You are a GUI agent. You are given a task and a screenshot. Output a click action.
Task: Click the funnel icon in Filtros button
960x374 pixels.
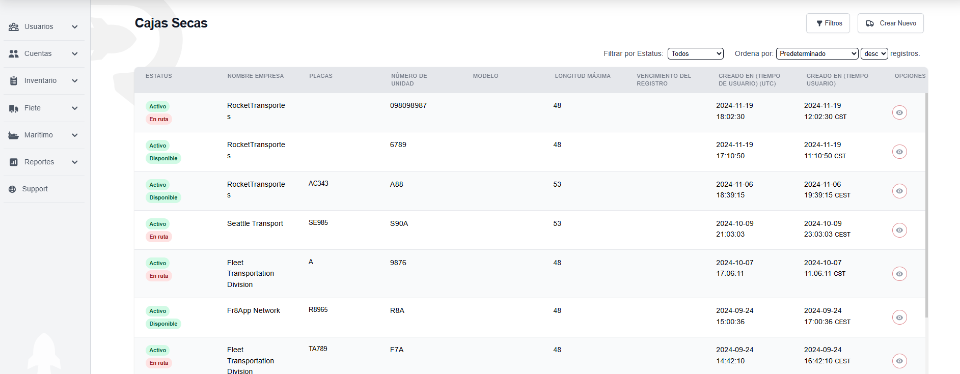point(819,23)
